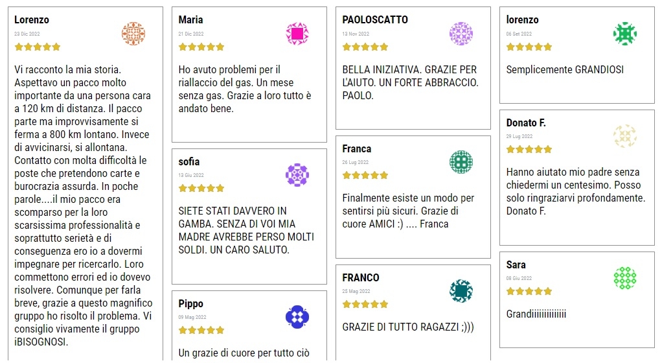The image size is (662, 363).
Task: Click Sara's green diamond avatar
Action: click(x=625, y=278)
